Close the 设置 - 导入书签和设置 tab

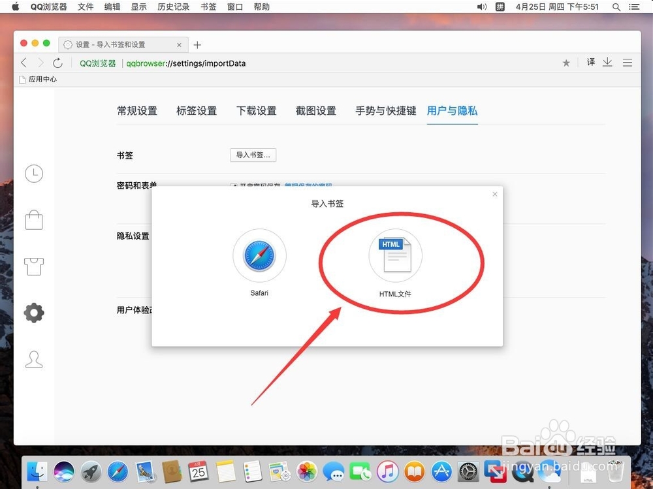(x=179, y=44)
